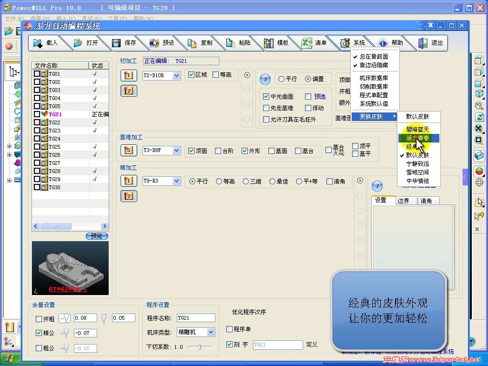This screenshot has width=488, height=366.
Task: Click the blue info circle beside 平行/偏置
Action: tap(265, 79)
